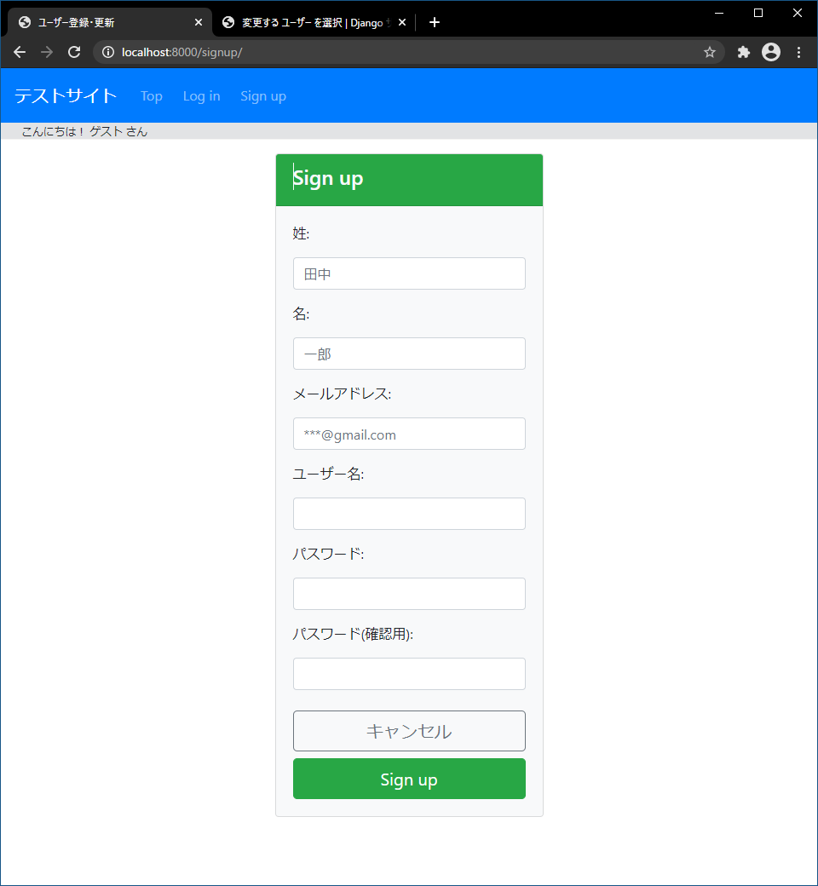818x886 pixels.
Task: Open the Sign up navigation link
Action: click(x=263, y=96)
